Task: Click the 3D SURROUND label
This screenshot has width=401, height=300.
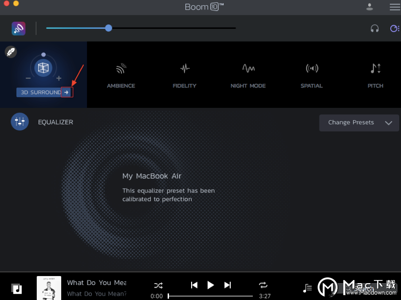Action: 41,92
